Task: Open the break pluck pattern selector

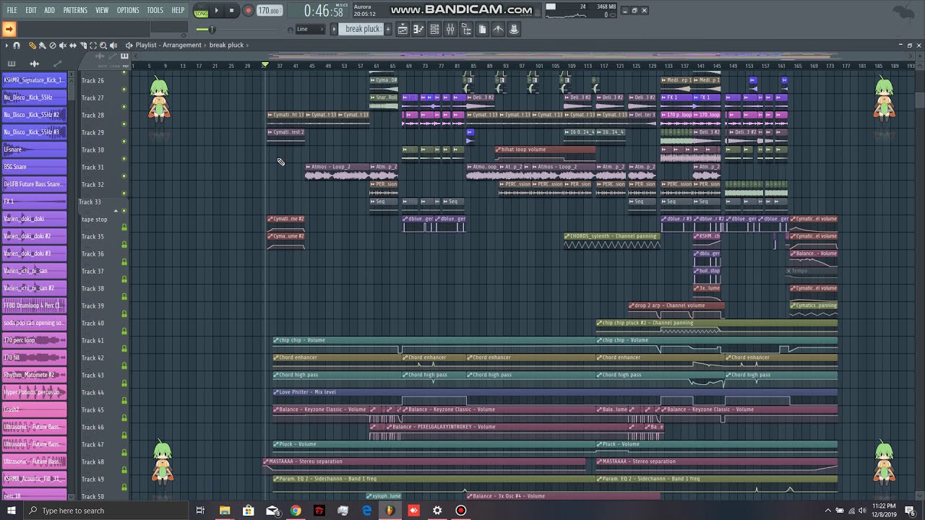Action: click(x=362, y=29)
